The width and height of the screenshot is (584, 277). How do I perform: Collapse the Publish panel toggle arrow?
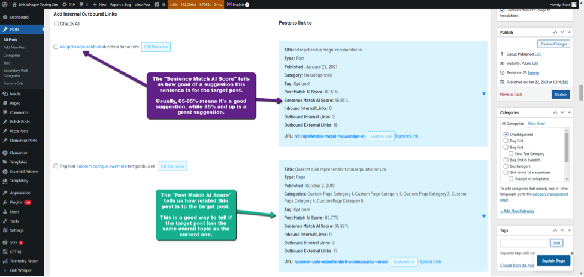[x=570, y=32]
